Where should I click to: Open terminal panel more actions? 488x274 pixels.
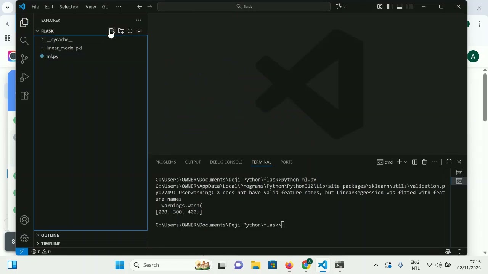[434, 162]
